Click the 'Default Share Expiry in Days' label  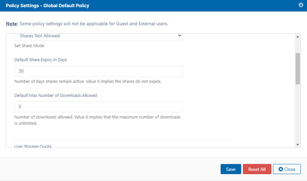point(40,60)
